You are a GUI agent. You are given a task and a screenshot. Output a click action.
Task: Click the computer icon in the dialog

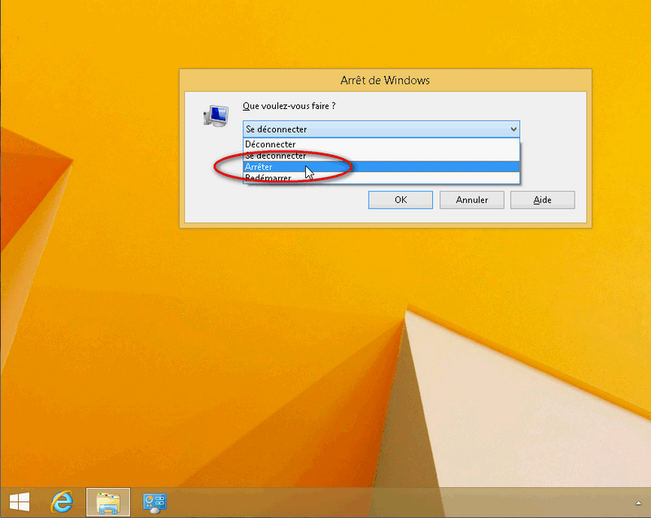(x=216, y=116)
